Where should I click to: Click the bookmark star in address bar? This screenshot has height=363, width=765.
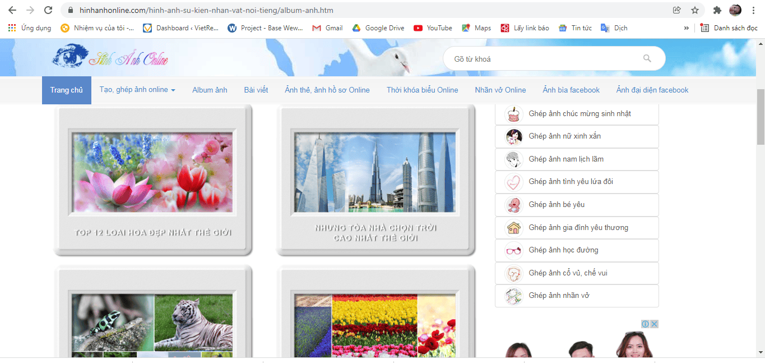pyautogui.click(x=694, y=10)
